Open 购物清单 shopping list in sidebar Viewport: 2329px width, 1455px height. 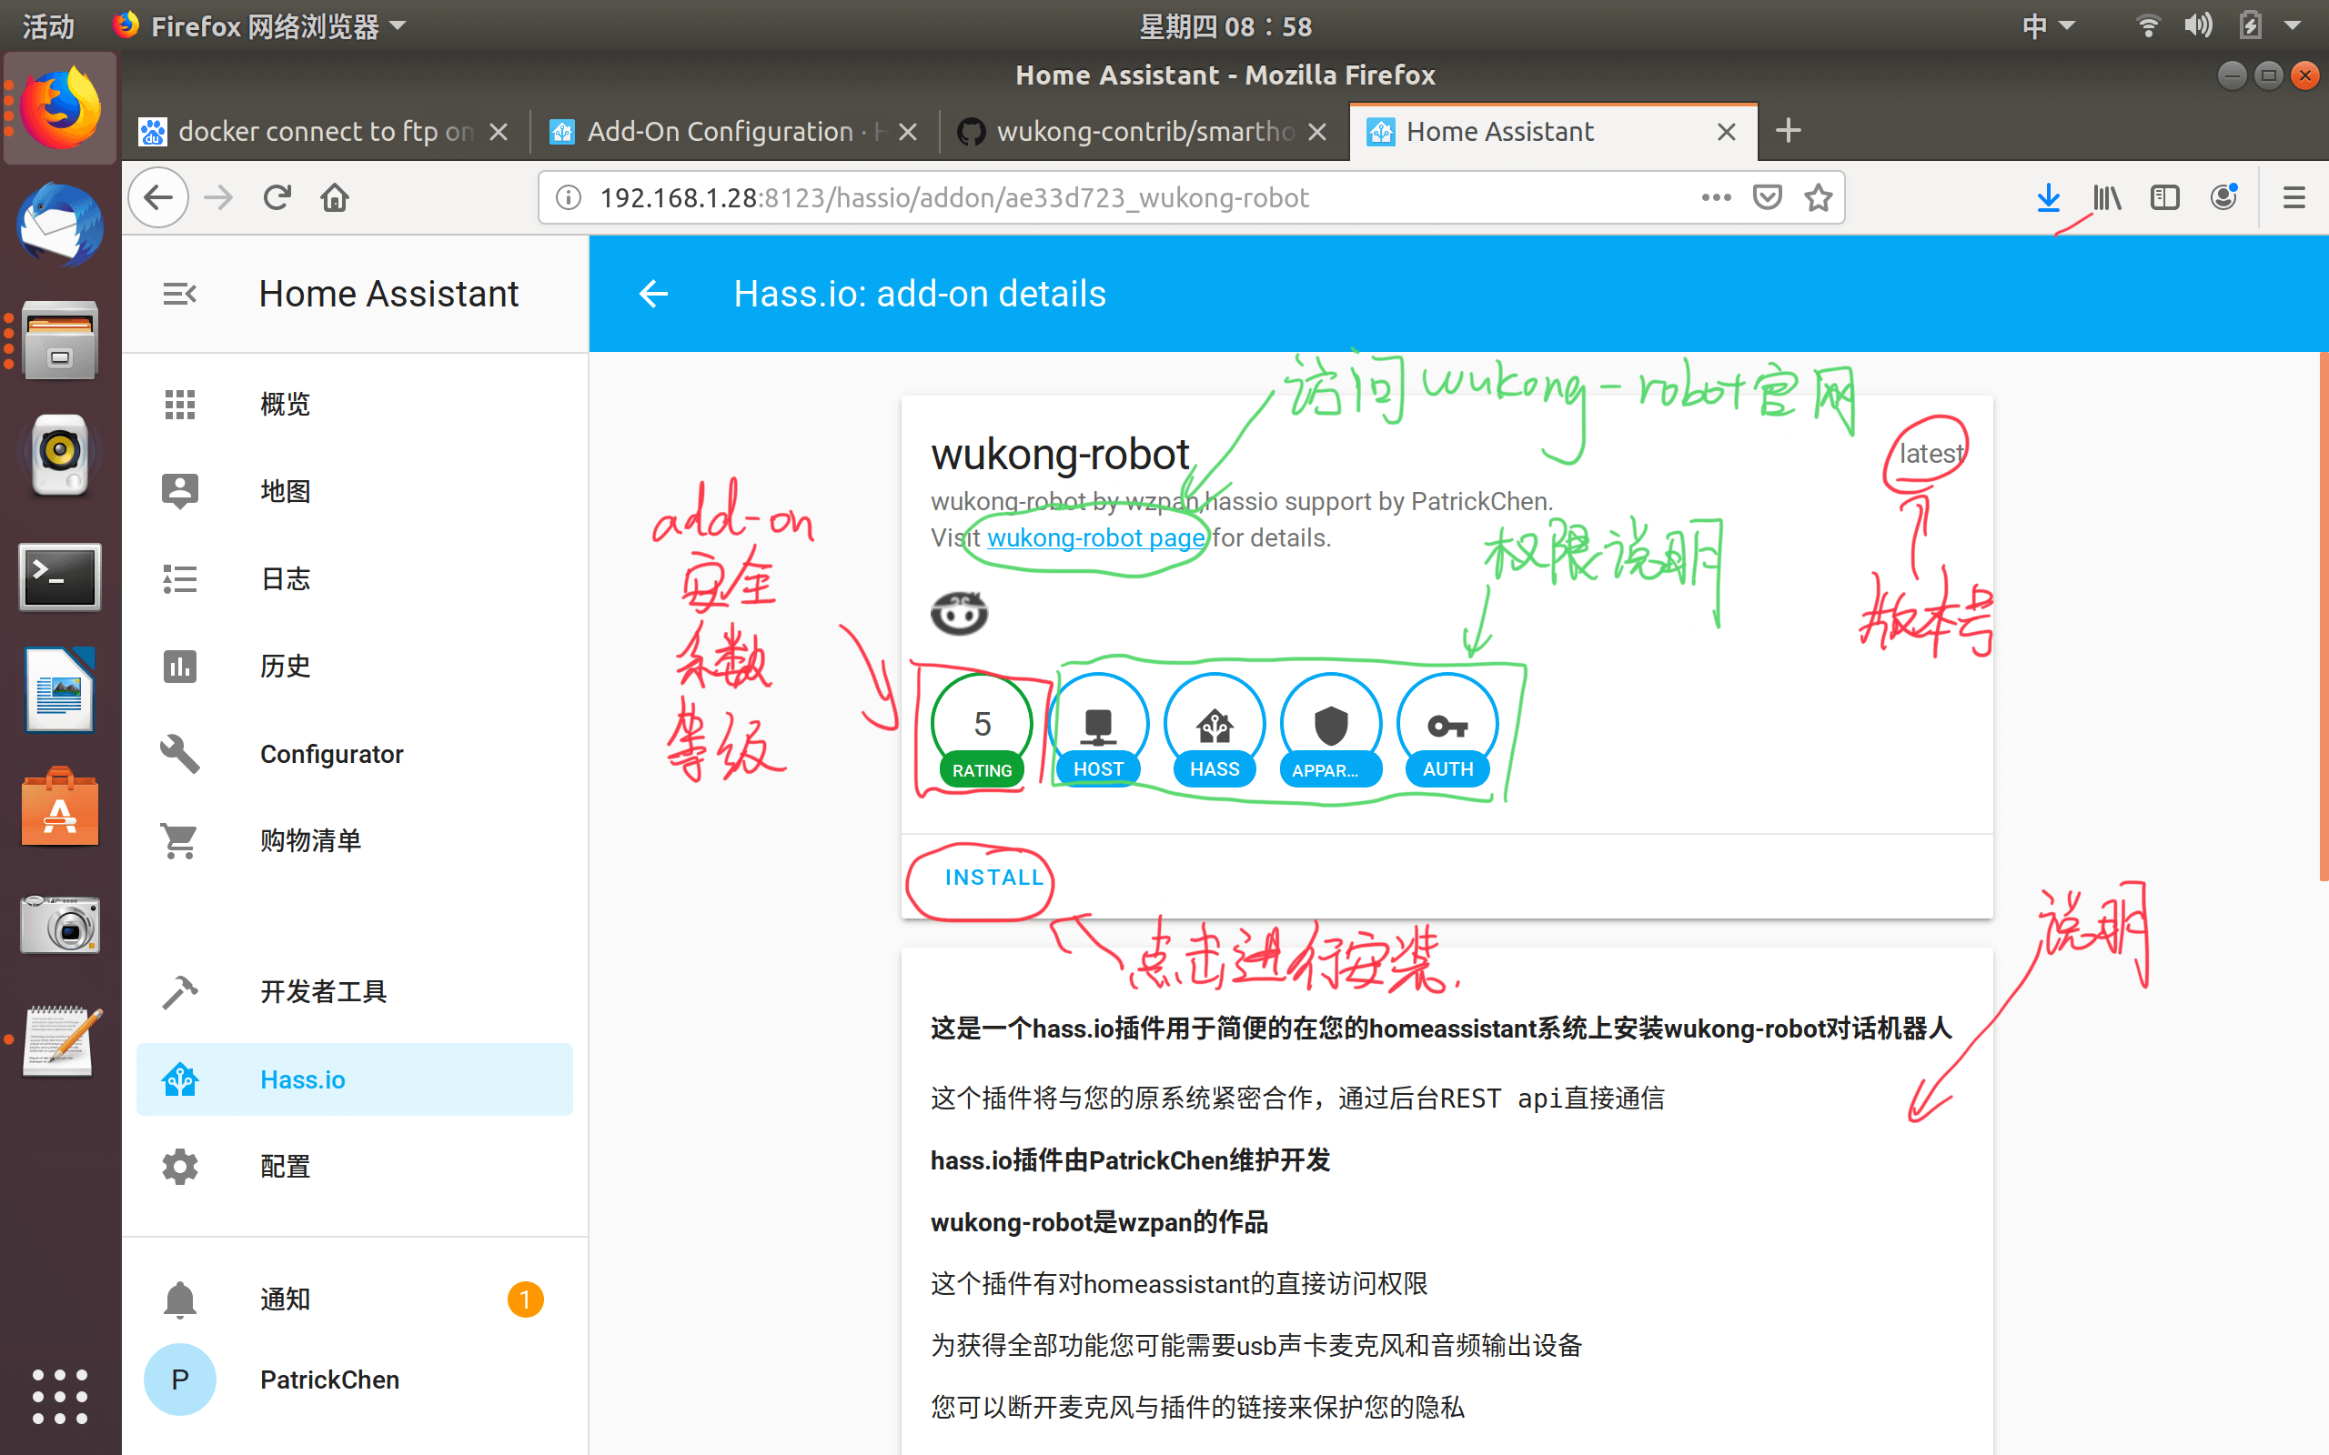(x=354, y=841)
